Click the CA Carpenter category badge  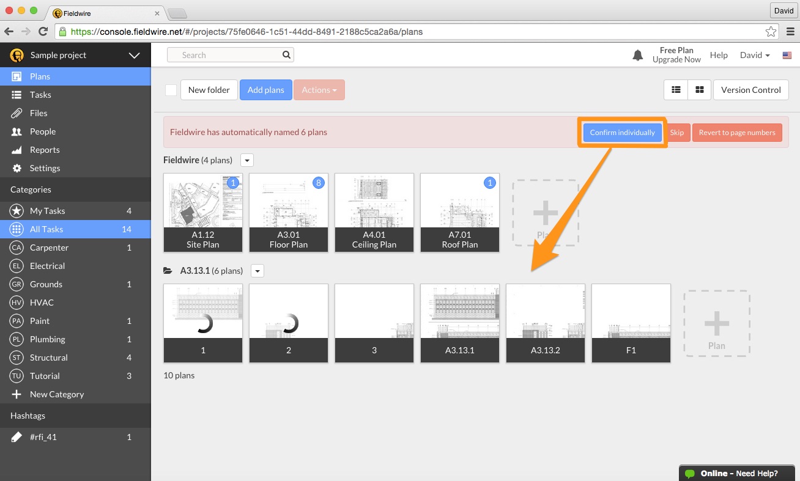[17, 248]
